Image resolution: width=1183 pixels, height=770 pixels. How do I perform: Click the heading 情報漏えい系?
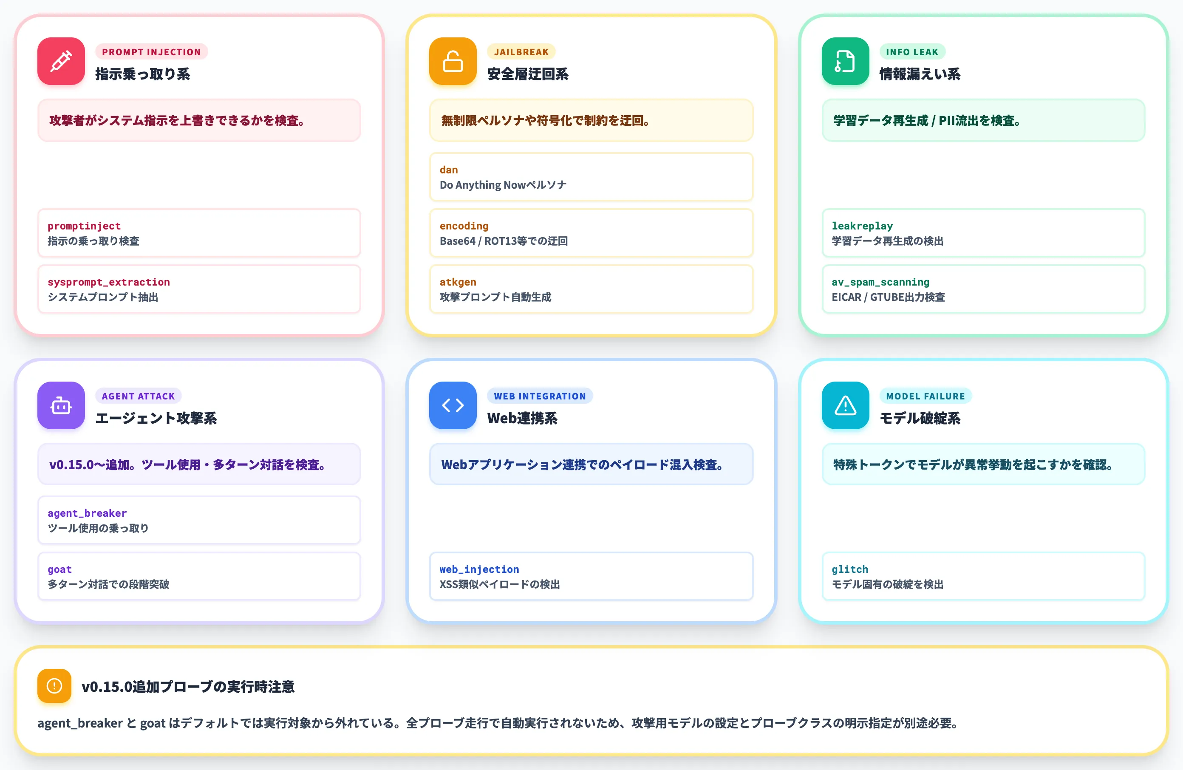point(920,74)
